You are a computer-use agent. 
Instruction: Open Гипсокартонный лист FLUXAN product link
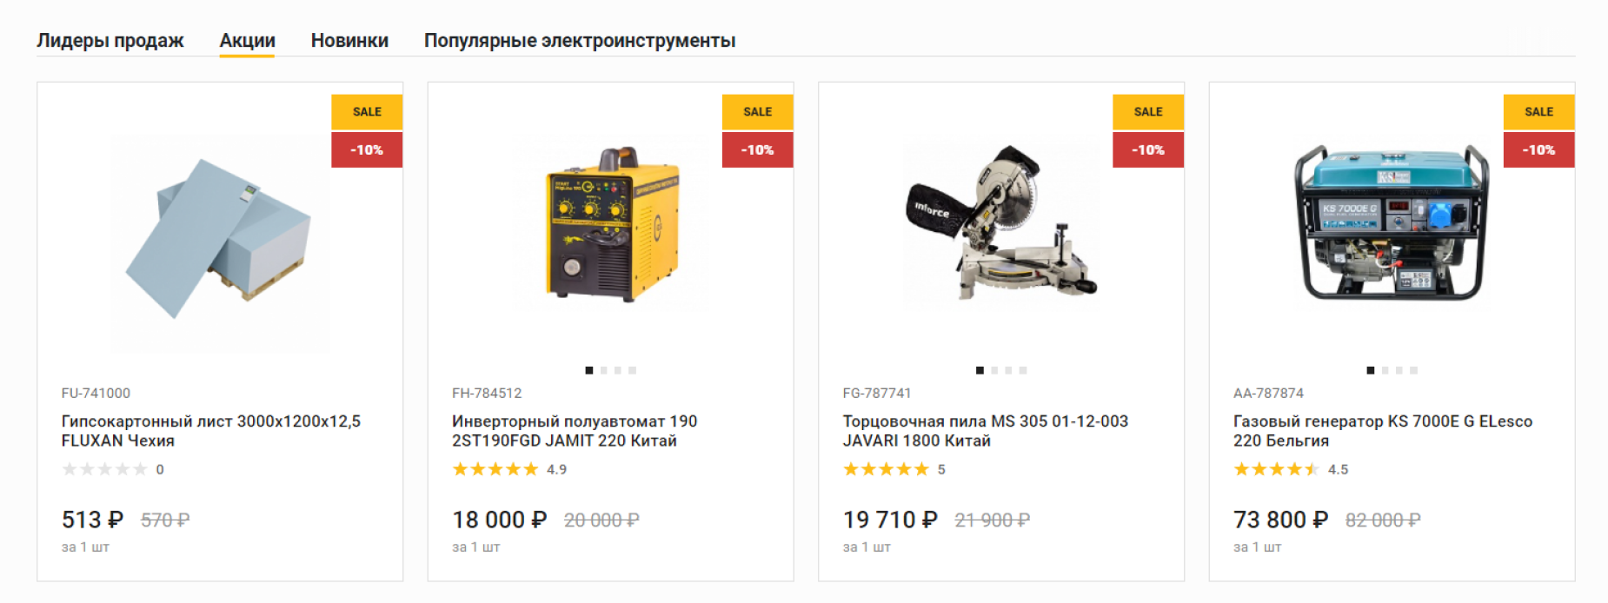pyautogui.click(x=211, y=431)
